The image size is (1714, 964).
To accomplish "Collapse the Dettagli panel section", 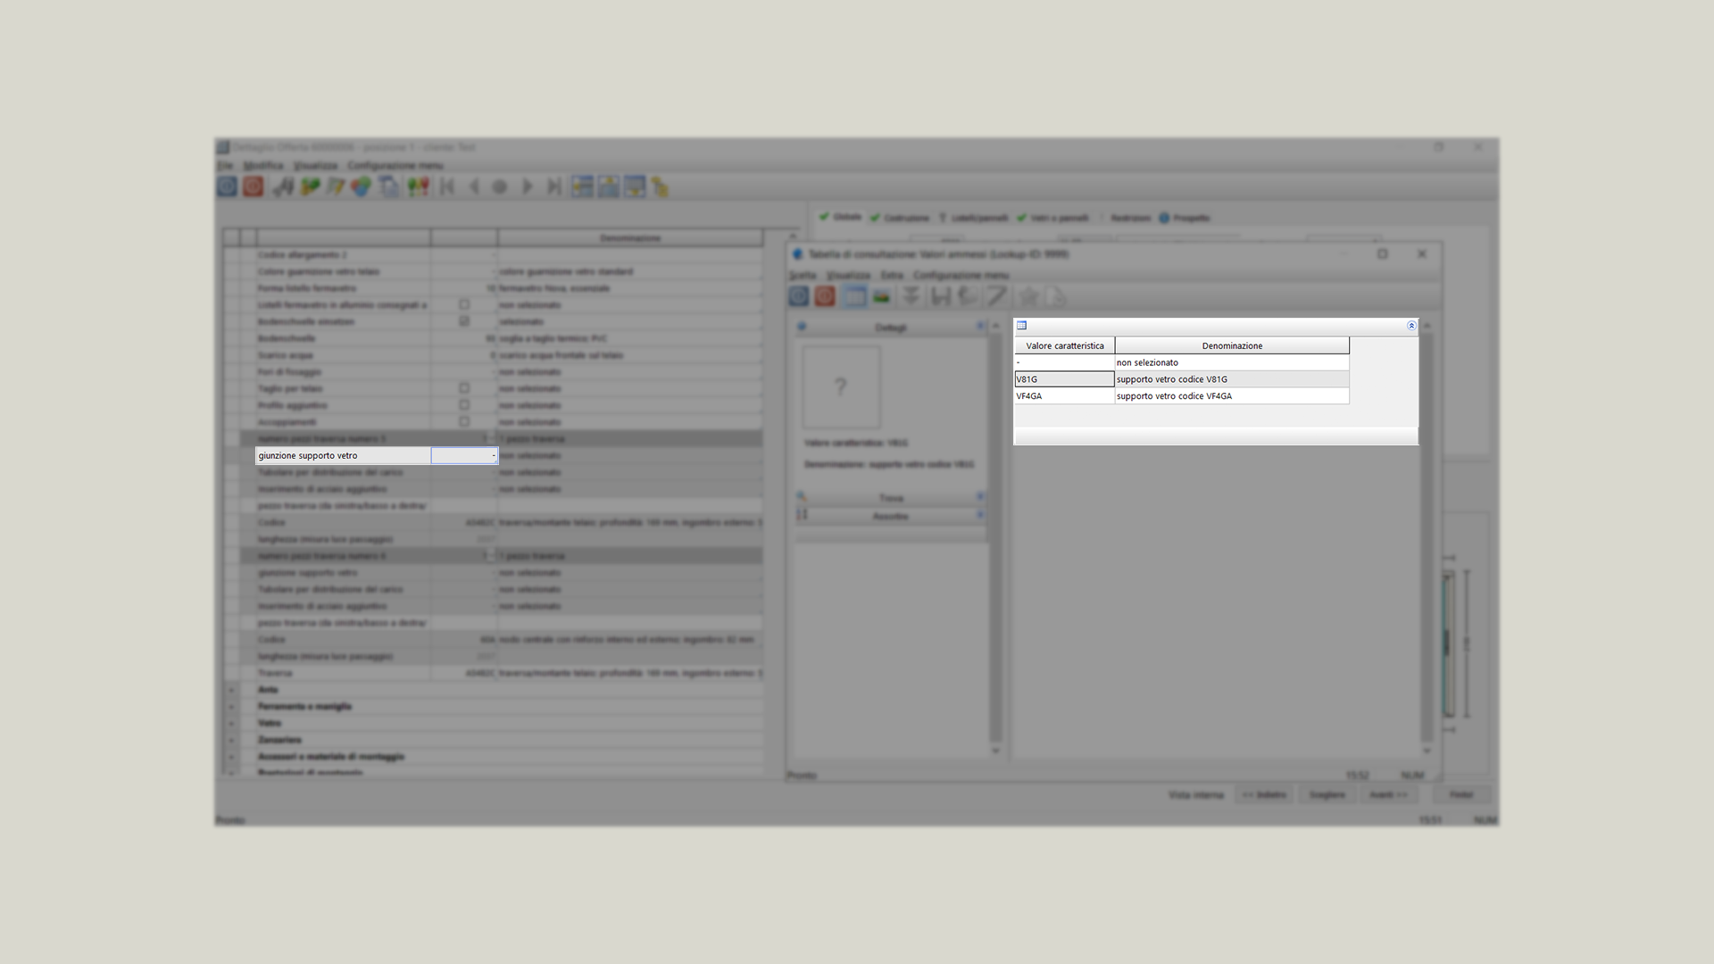I will pyautogui.click(x=980, y=328).
